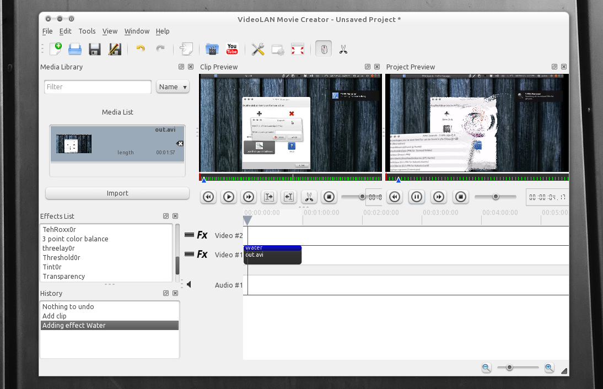603x389 pixels.
Task: Render the project with the clapperboard icon
Action: pyautogui.click(x=212, y=49)
